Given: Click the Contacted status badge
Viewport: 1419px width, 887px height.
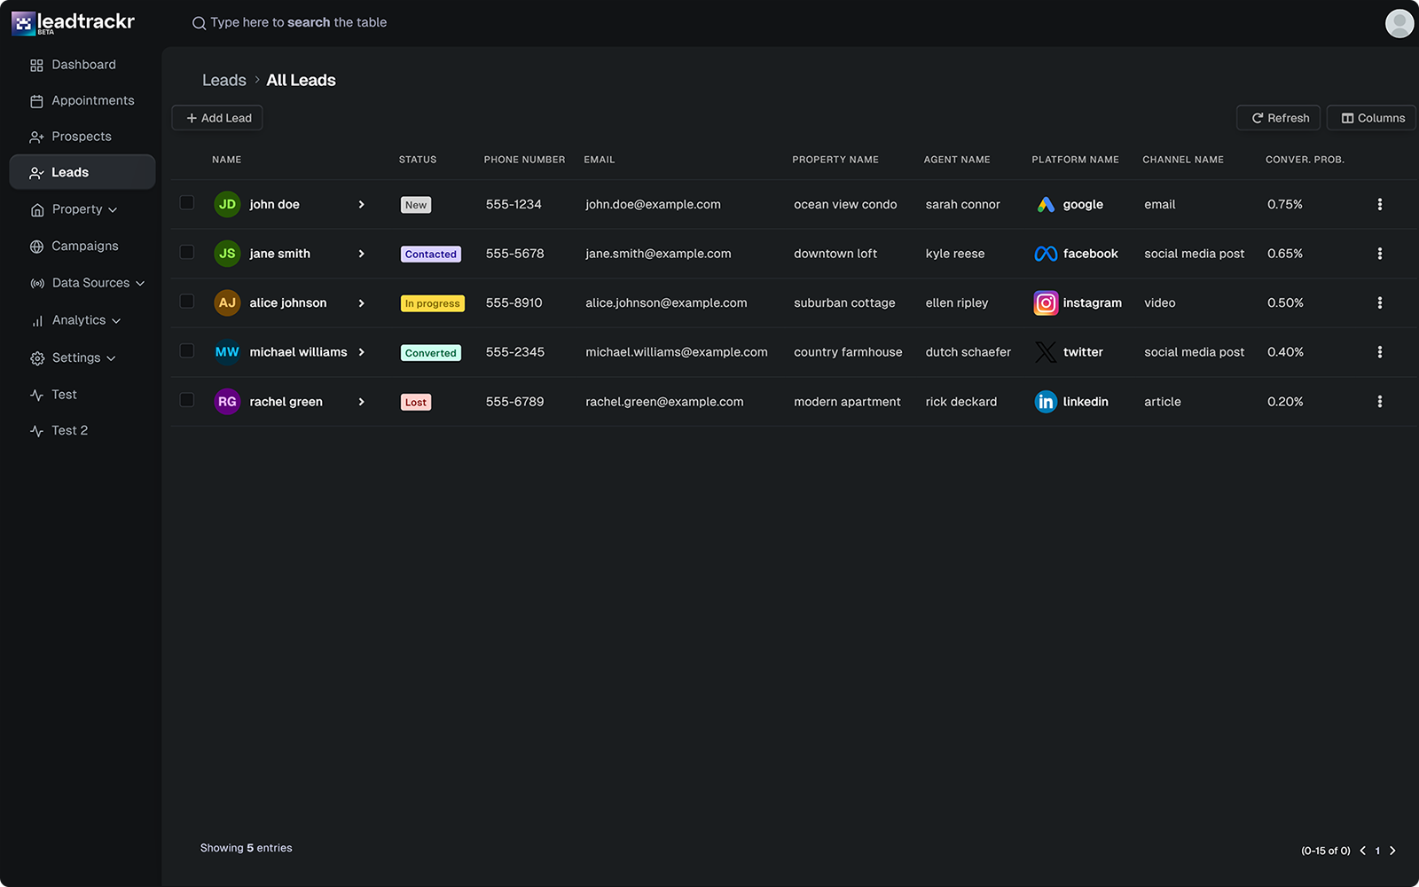Looking at the screenshot, I should coord(431,254).
